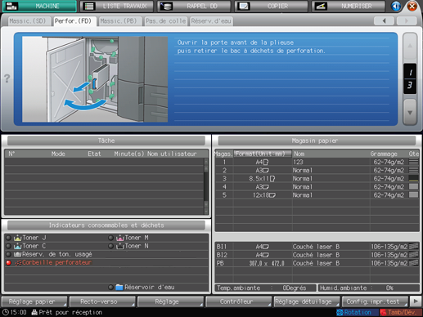Click the Rotation status indicator
The image size is (423, 317).
click(x=358, y=312)
